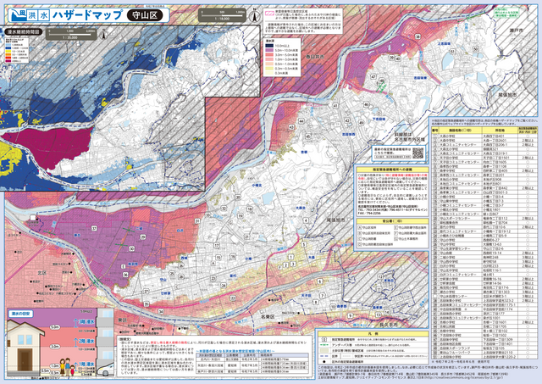Click the 3.0m–5.0m depth swatch
Image resolution: width=542 pixels, height=384 pixels.
tap(269, 54)
